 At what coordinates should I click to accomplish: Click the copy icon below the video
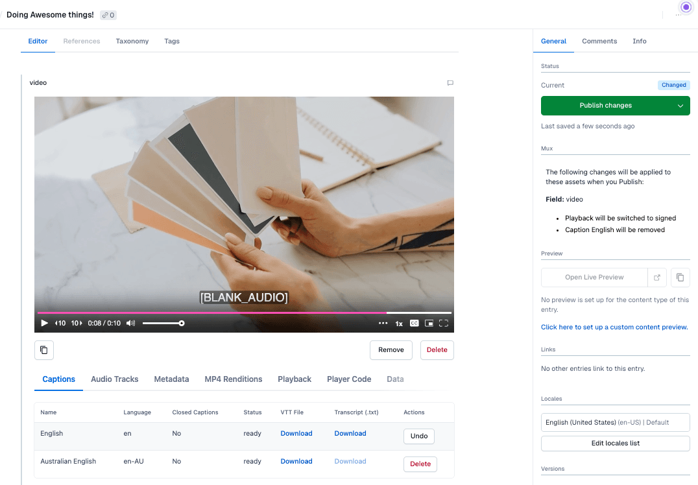44,350
